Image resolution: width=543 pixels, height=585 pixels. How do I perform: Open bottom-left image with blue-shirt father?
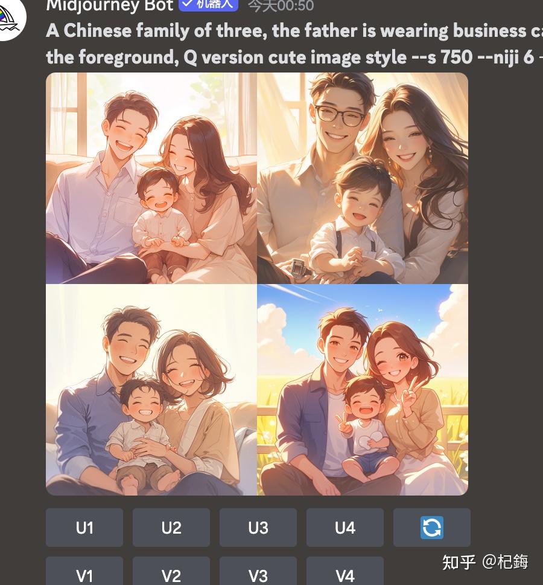(x=151, y=390)
